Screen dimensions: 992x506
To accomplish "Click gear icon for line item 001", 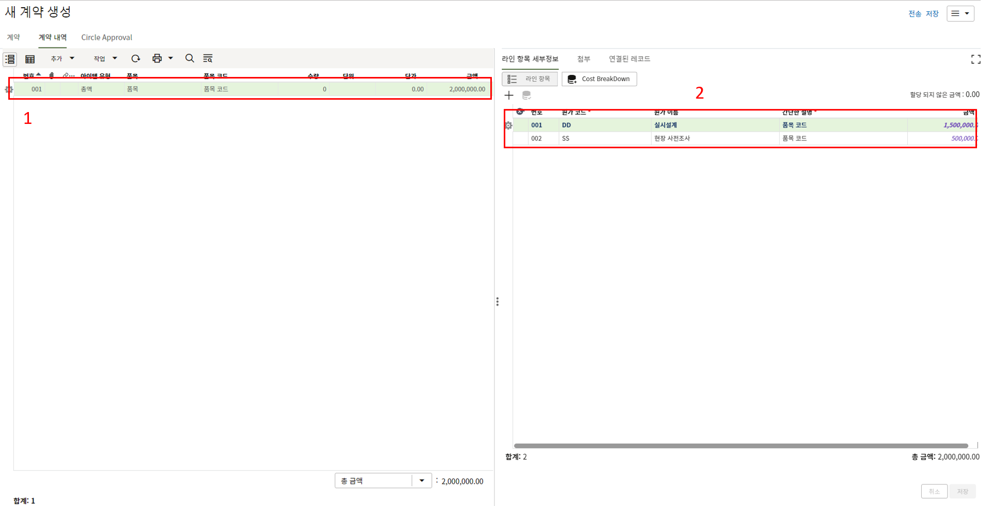I will (x=9, y=89).
